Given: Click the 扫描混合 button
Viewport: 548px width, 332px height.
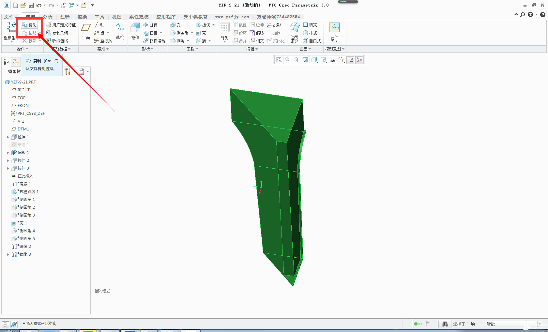Looking at the screenshot, I should [154, 41].
